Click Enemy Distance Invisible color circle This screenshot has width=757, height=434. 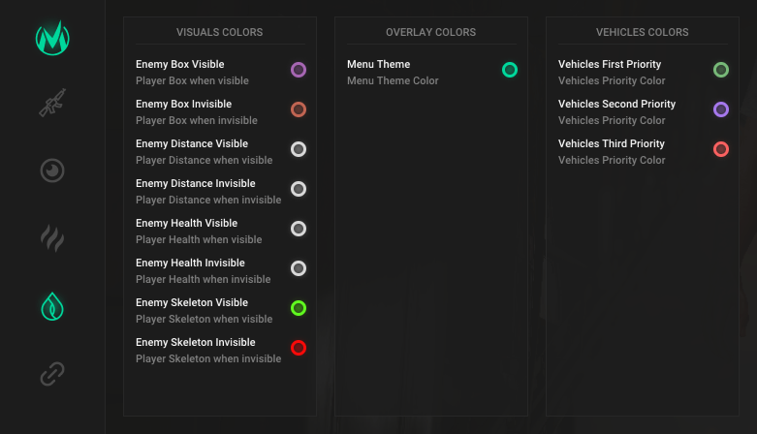[x=299, y=189]
